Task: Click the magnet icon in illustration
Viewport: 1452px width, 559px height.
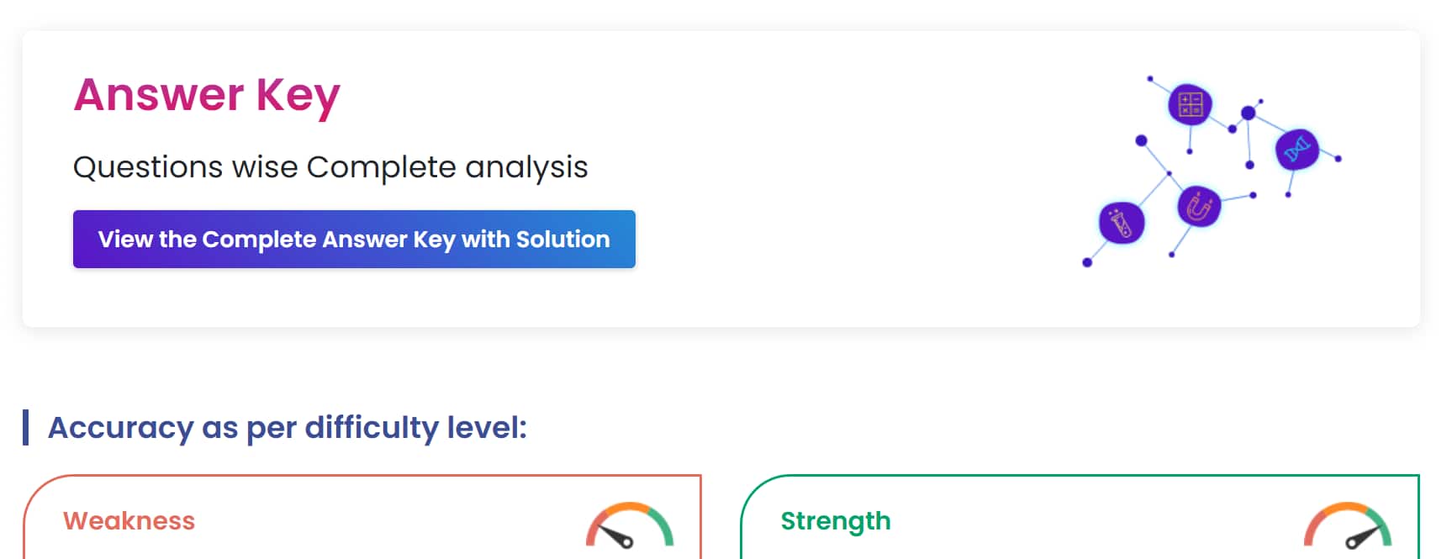Action: click(1198, 207)
